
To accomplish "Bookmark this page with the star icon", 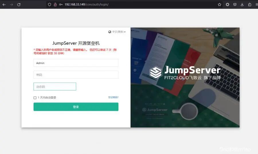I will (220, 5).
